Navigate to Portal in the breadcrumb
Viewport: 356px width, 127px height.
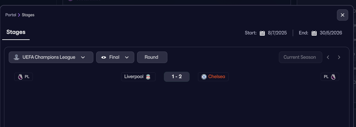(11, 15)
